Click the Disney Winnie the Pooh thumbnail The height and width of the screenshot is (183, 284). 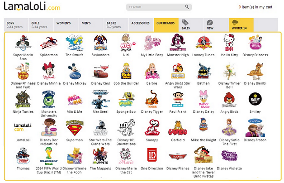pos(75,156)
